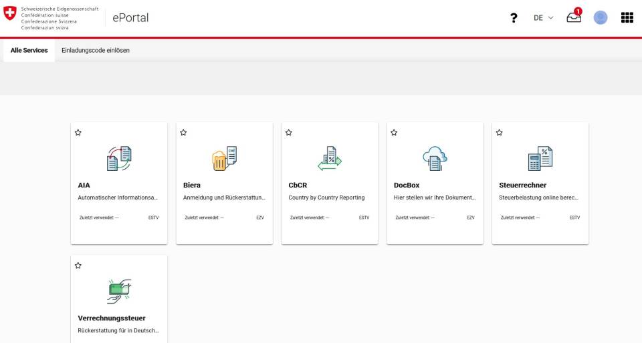
Task: Click the AIA document exchange icon
Action: (x=119, y=158)
